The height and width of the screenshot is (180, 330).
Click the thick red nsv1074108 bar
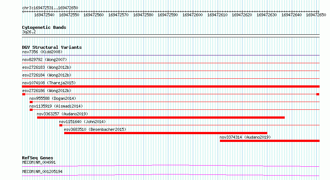tap(171, 86)
